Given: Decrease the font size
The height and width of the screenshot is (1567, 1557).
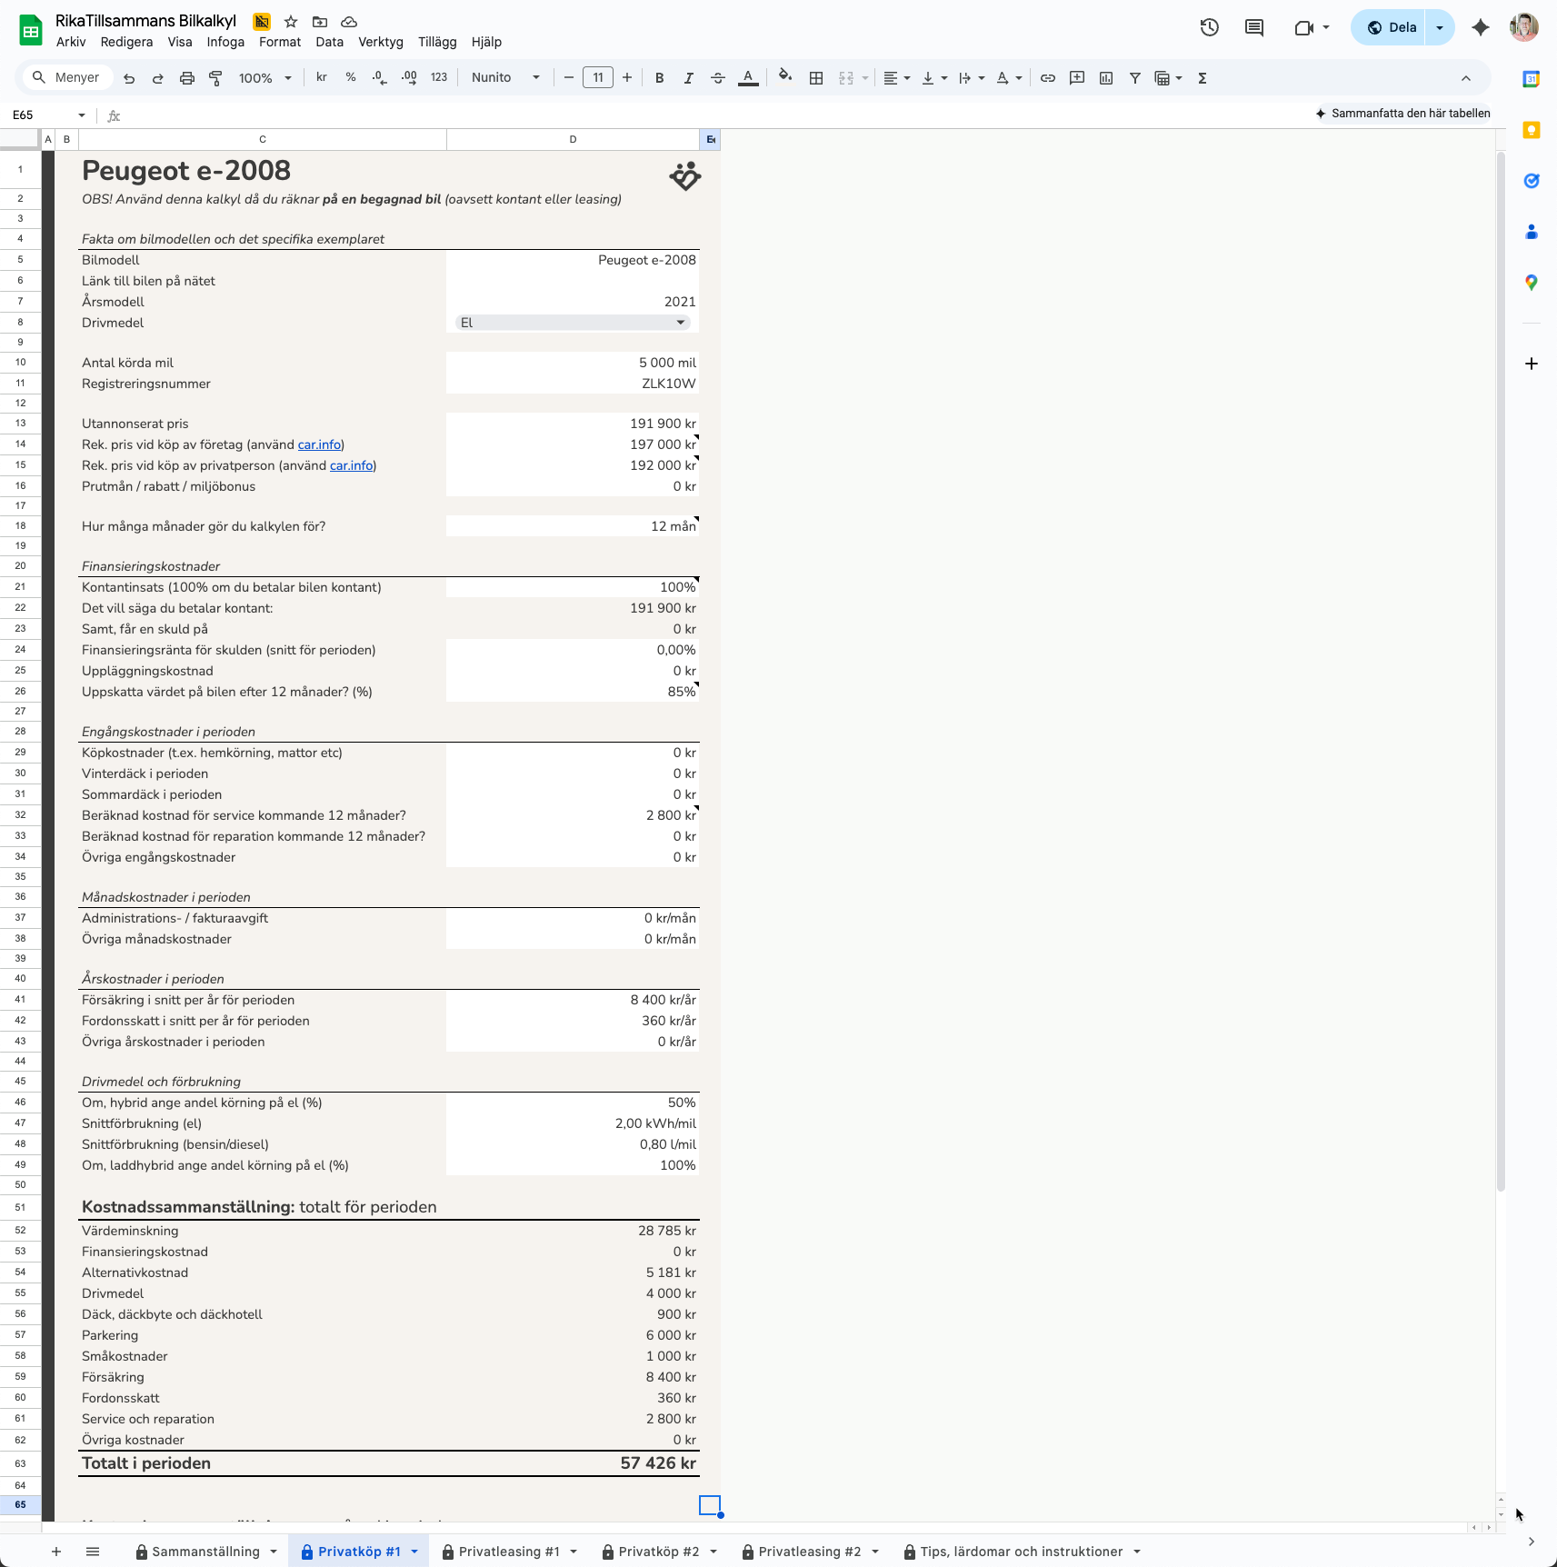Looking at the screenshot, I should [x=569, y=78].
